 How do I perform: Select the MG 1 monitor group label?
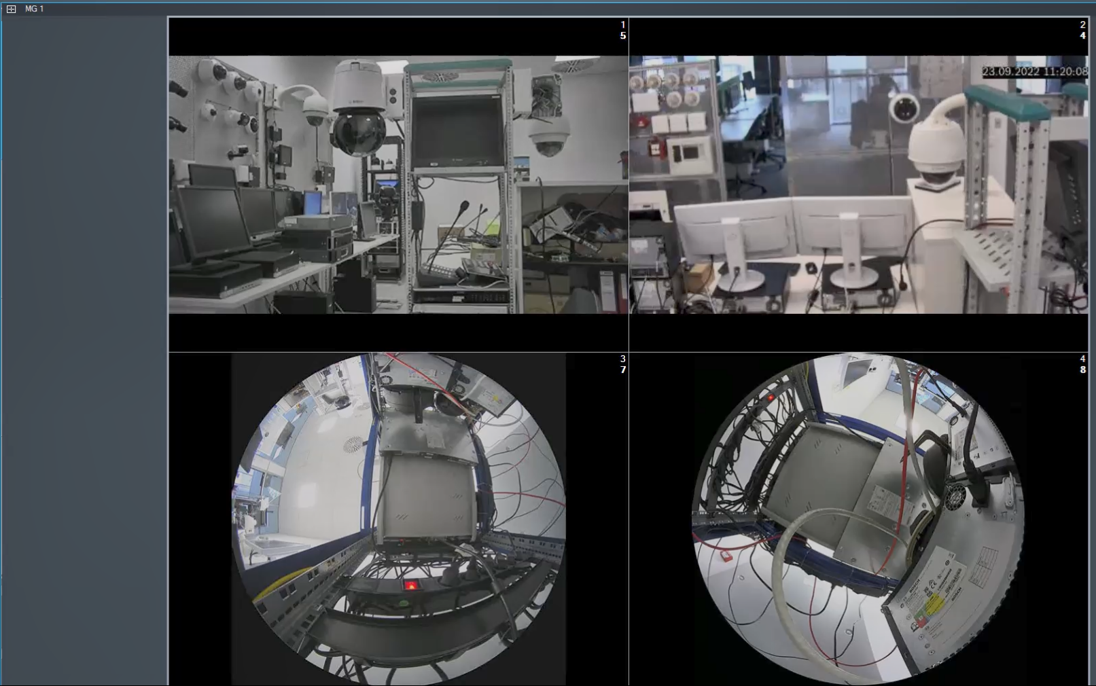(34, 9)
